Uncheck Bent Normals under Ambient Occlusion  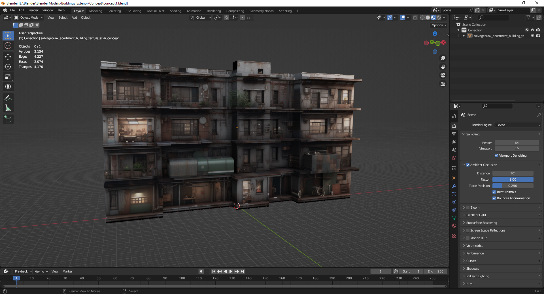494,192
